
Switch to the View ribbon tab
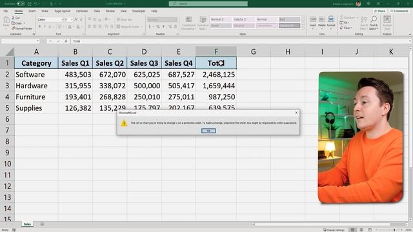coord(123,11)
